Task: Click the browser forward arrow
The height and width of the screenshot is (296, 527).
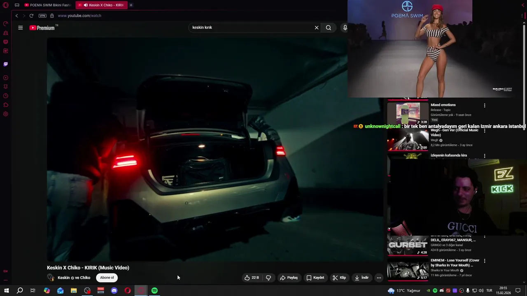Action: 23,16
